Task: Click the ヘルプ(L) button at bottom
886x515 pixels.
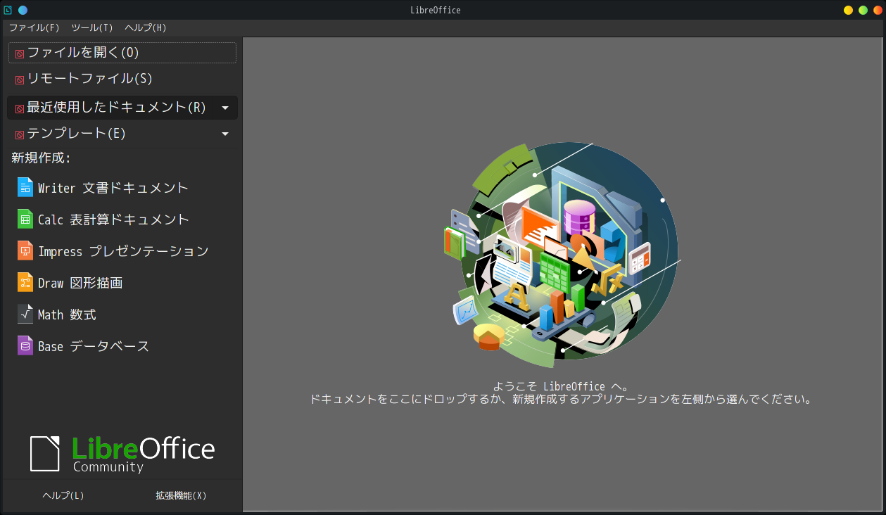Action: click(63, 495)
